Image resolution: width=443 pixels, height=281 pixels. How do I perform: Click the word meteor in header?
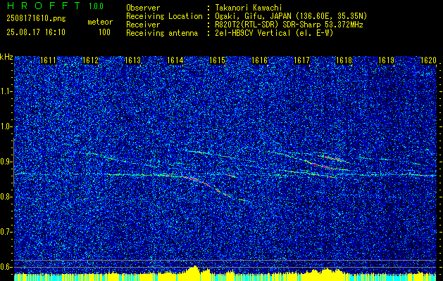click(100, 22)
